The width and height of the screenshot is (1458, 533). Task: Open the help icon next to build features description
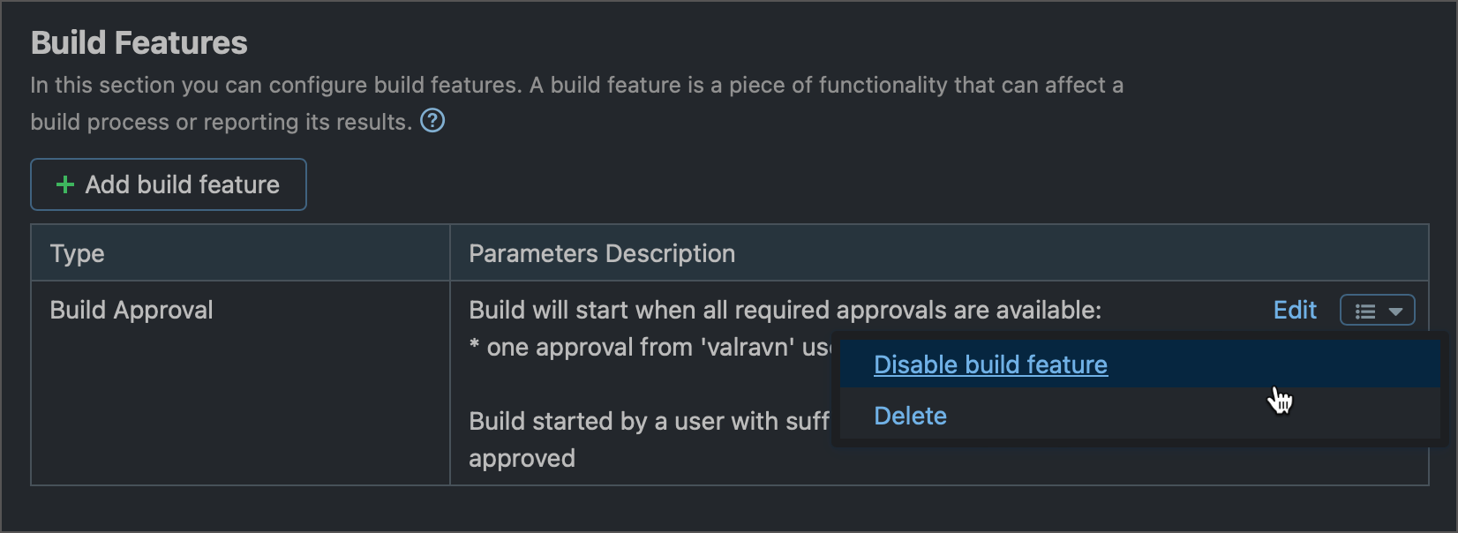(432, 121)
